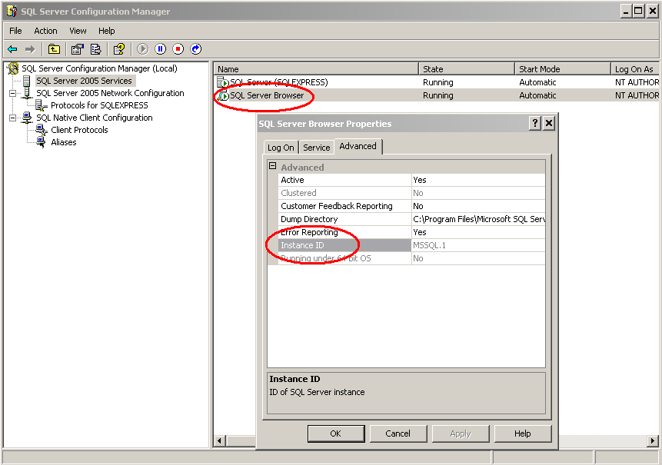Open the Help menu

pos(106,31)
